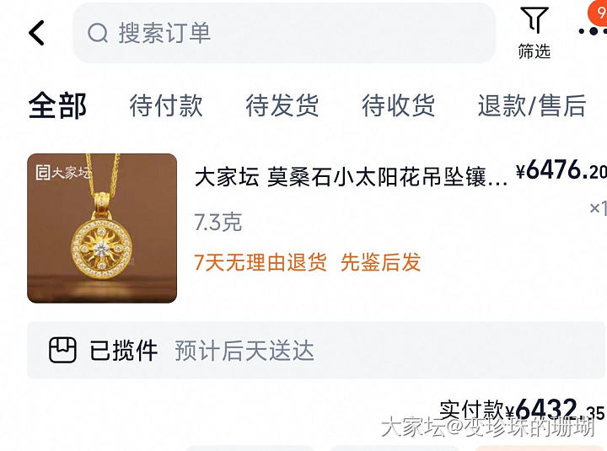Switch to the 待付款 tab

tap(166, 105)
